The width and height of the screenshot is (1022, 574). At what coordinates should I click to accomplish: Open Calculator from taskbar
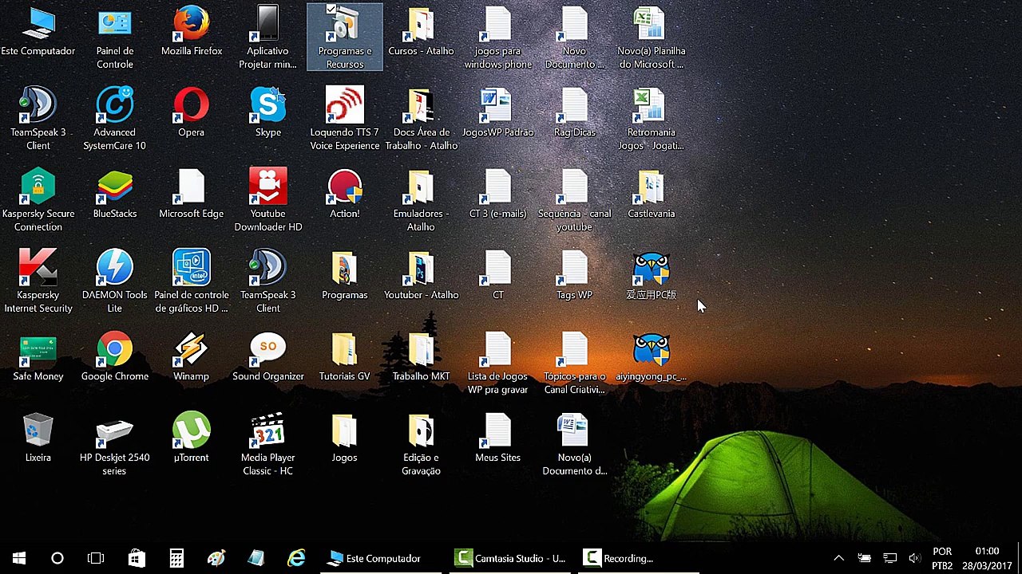(176, 558)
